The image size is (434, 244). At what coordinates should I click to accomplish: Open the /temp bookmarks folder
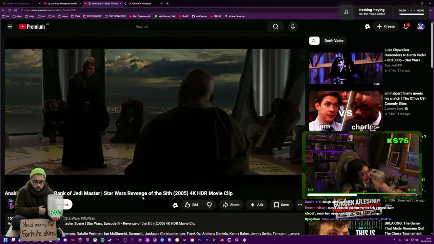tap(62, 16)
